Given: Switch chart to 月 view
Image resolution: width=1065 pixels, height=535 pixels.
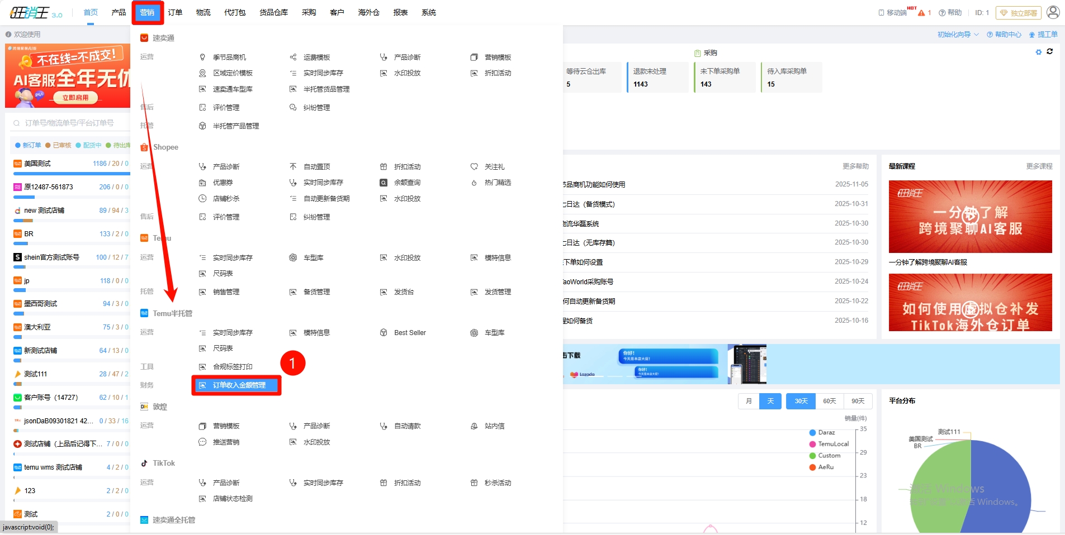Looking at the screenshot, I should click(749, 401).
